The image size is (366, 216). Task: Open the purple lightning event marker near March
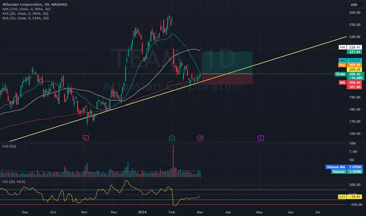[200, 138]
